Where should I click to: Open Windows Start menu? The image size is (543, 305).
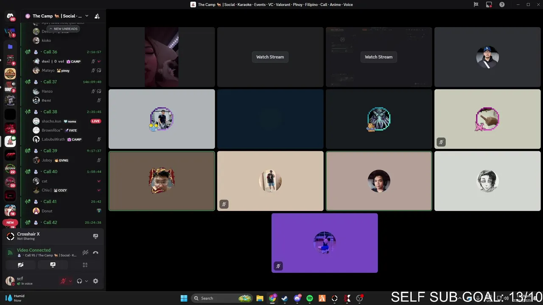pos(184,298)
